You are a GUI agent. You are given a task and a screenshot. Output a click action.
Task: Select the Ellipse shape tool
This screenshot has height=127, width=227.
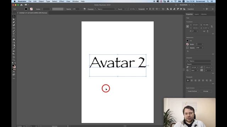14,28
